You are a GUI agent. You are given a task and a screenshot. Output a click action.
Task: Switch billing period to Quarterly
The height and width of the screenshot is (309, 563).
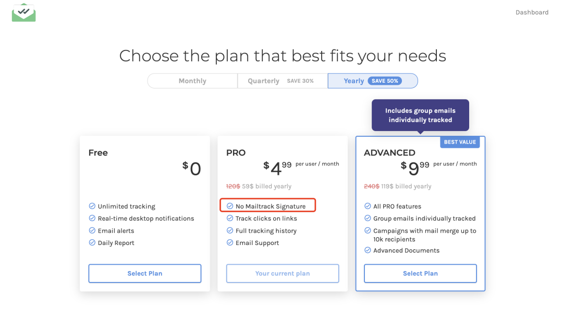point(283,81)
